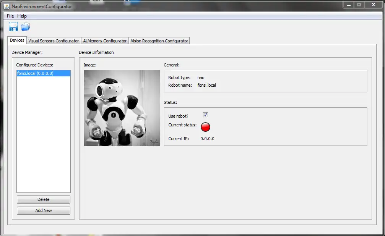
Task: Click the save floppy disk icon
Action: click(13, 26)
